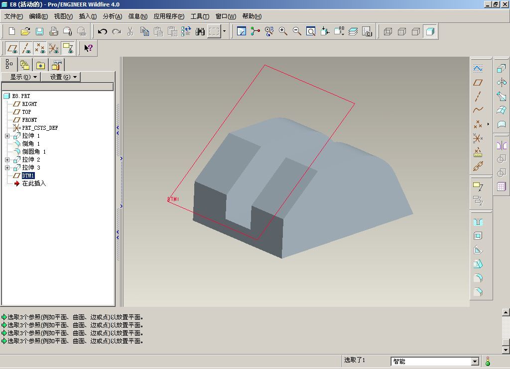Open the selection box tool dropdown arrow
This screenshot has width=510, height=369.
pyautogui.click(x=224, y=31)
